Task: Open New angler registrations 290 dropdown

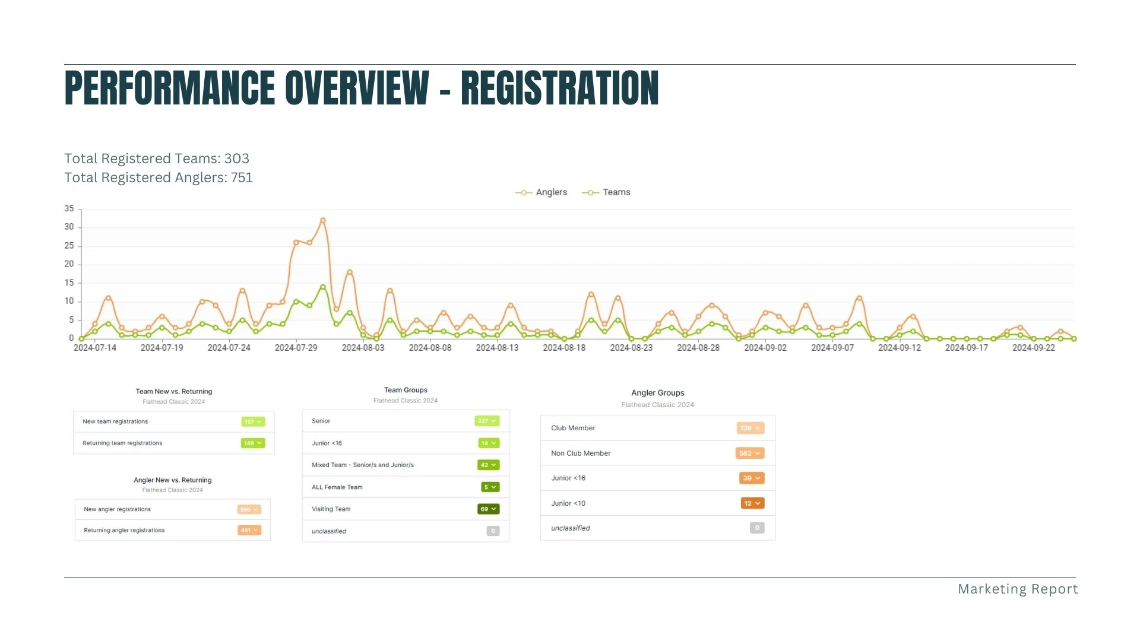Action: click(249, 509)
